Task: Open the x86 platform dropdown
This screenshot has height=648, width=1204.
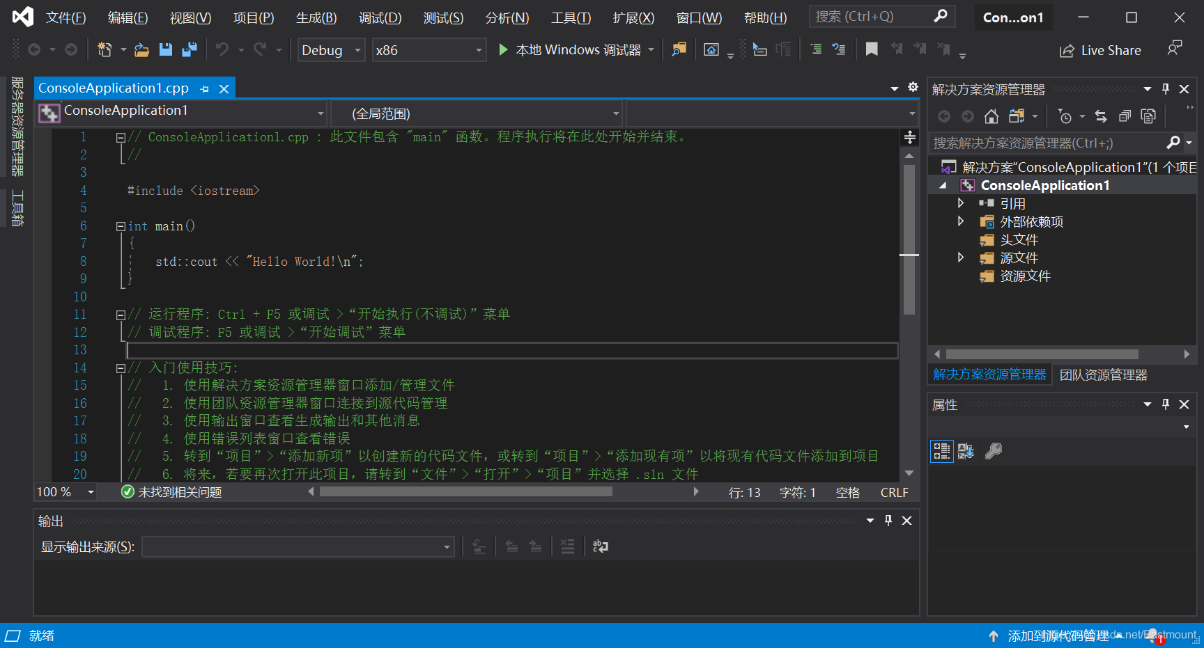Action: pyautogui.click(x=429, y=50)
